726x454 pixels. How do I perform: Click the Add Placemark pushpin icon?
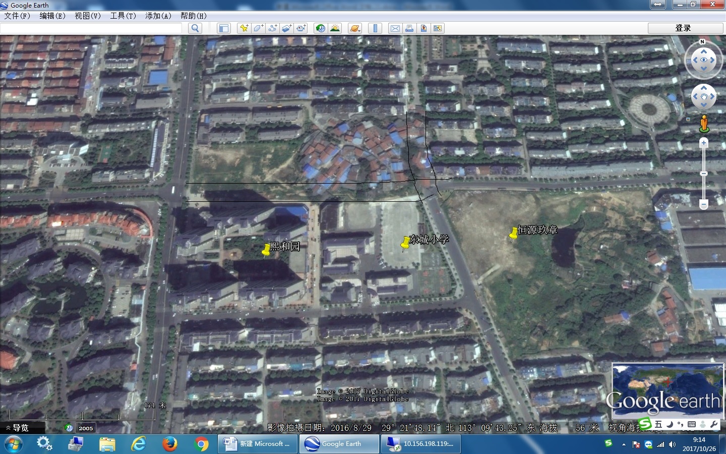pos(244,28)
